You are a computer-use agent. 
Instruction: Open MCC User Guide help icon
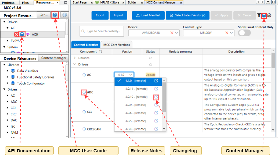coord(55,15)
